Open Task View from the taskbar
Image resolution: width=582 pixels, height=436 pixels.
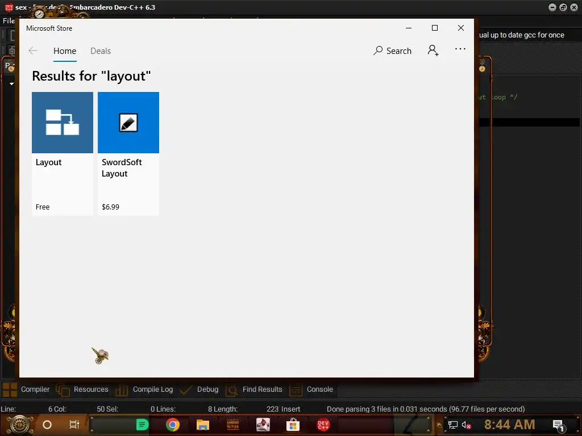click(74, 425)
